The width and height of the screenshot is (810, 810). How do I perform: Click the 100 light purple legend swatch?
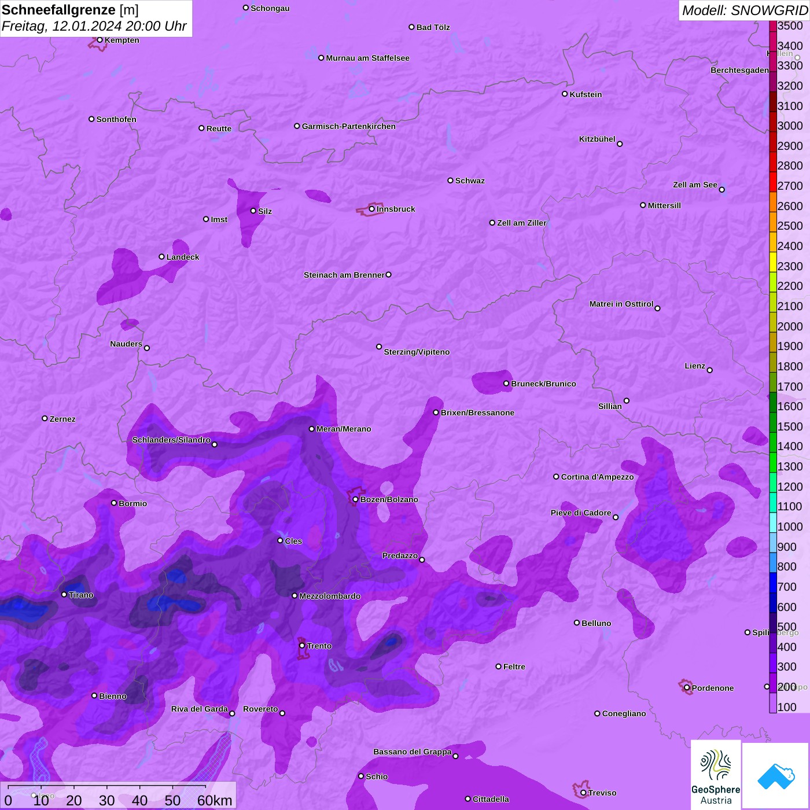773,703
